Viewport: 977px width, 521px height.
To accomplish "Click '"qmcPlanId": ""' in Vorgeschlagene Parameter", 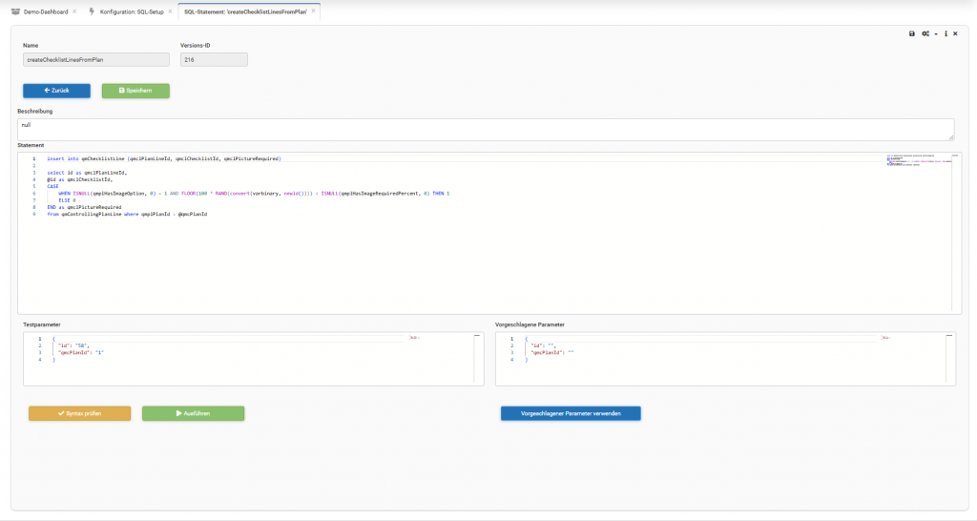I will click(552, 352).
